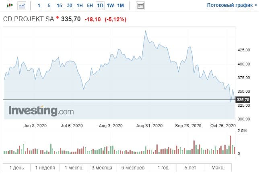Select the area chart type icon

22,6
